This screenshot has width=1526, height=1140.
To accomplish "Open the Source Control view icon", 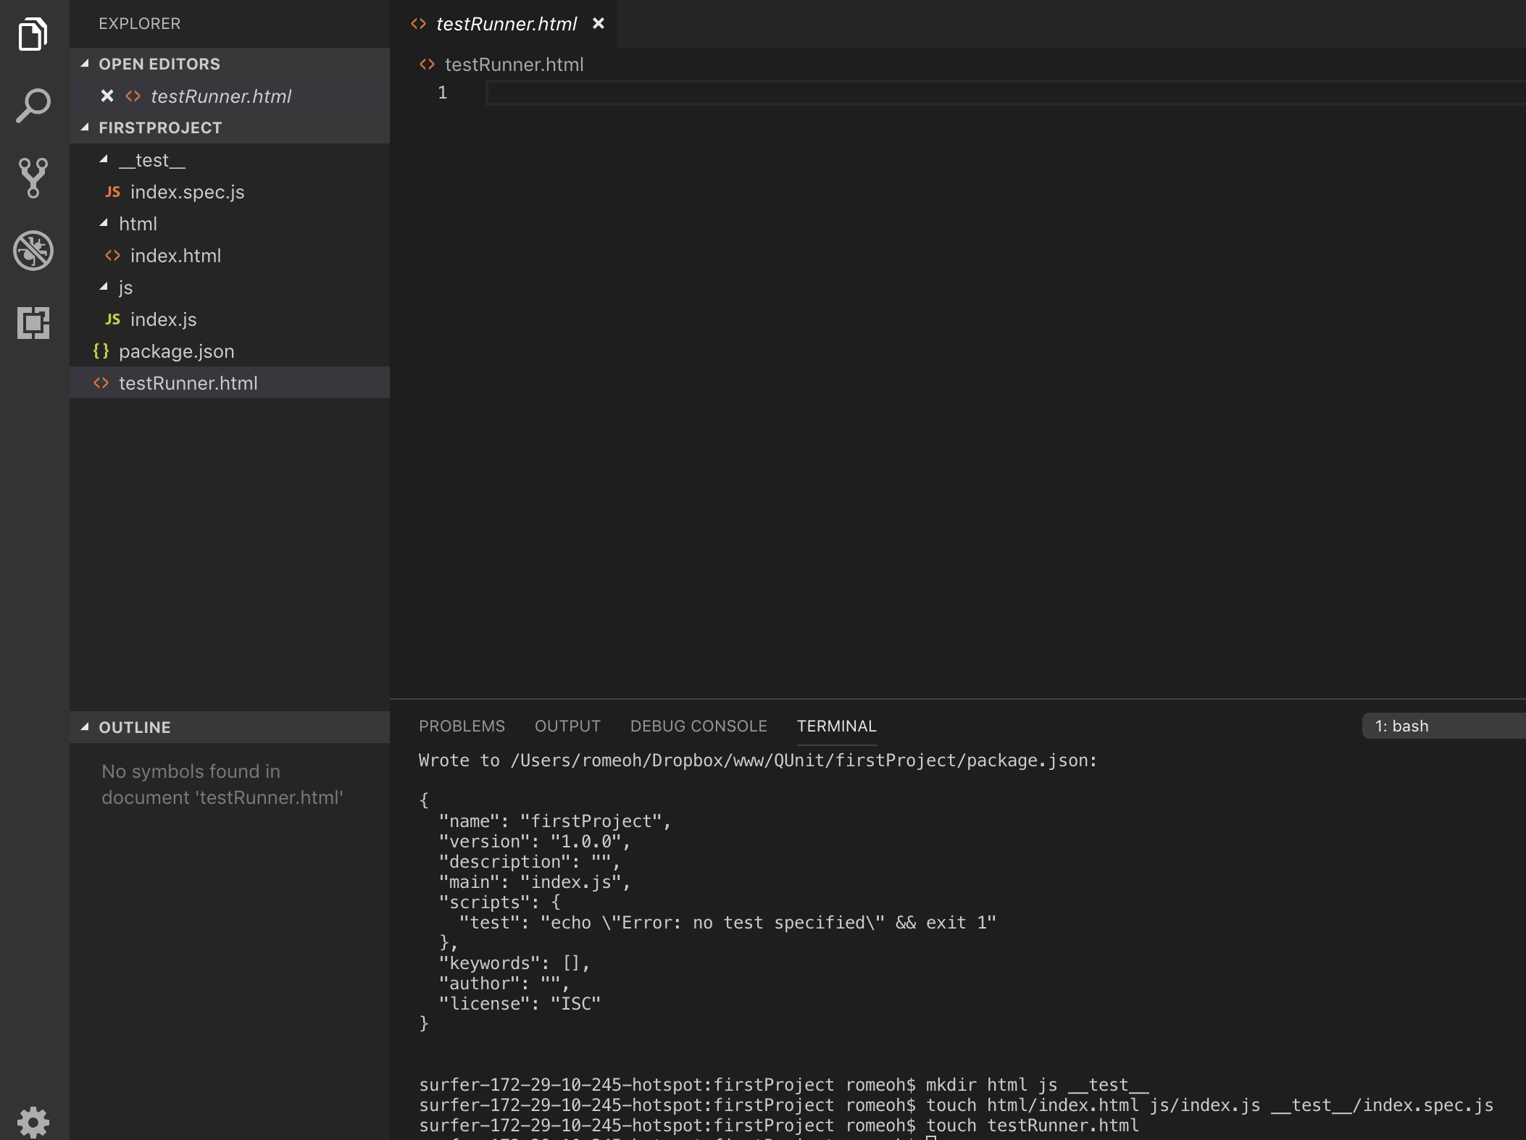I will click(x=33, y=178).
